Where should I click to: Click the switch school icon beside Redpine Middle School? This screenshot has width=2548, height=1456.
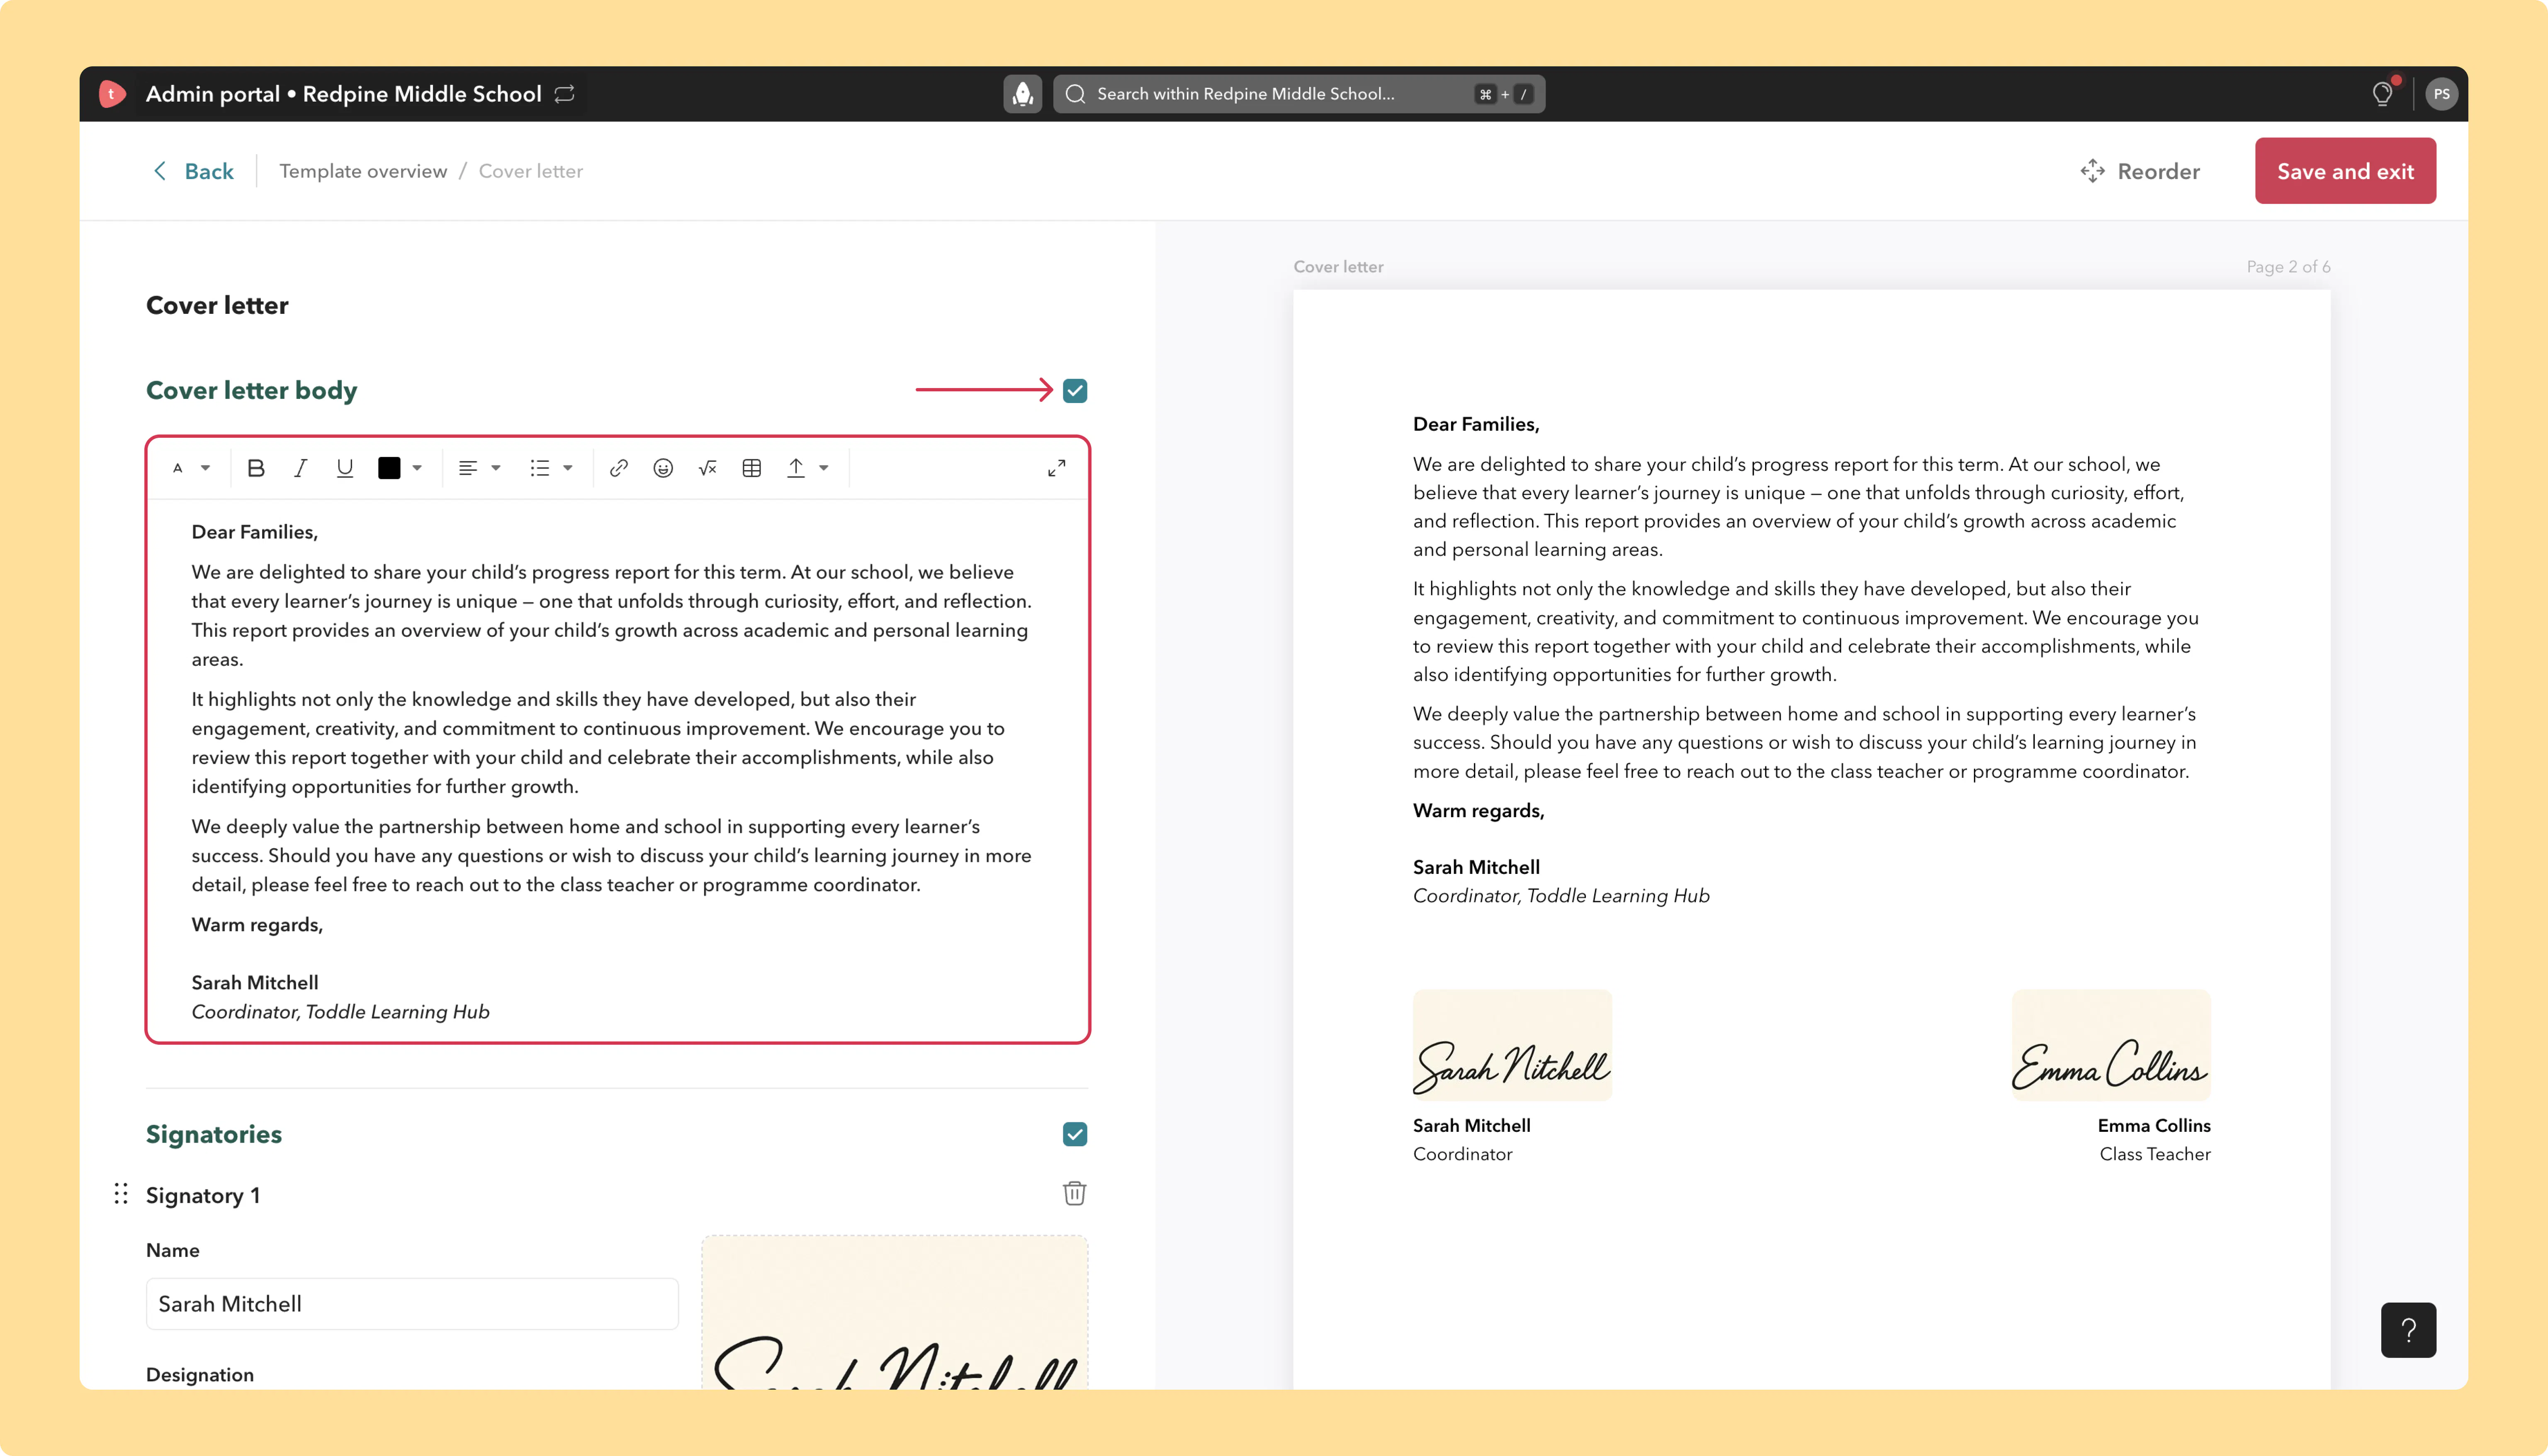(565, 94)
